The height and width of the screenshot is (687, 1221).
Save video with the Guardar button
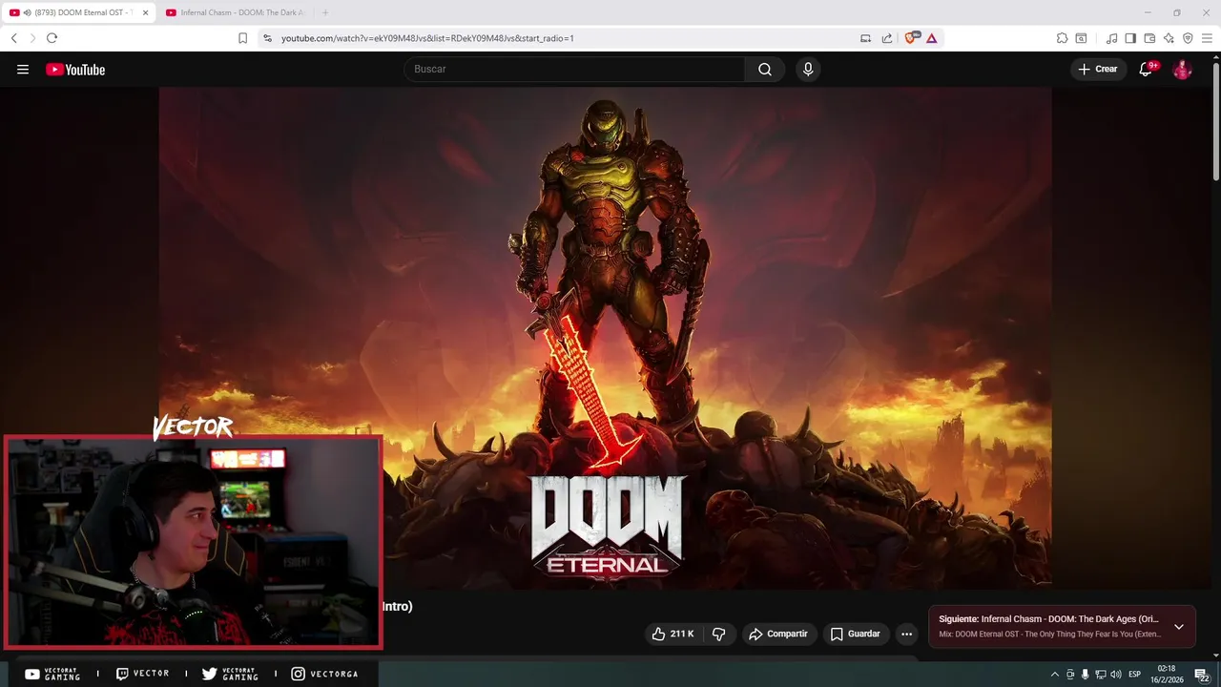856,634
